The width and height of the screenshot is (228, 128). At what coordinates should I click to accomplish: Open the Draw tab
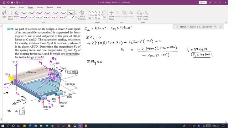tap(30, 7)
